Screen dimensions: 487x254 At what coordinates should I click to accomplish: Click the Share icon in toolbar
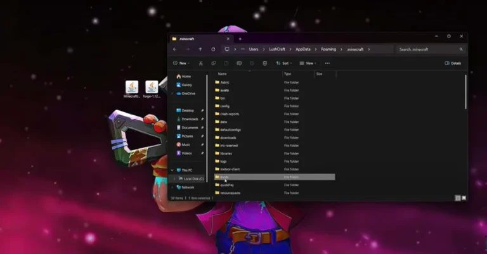[x=252, y=63]
